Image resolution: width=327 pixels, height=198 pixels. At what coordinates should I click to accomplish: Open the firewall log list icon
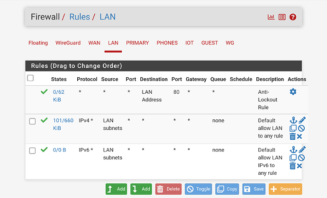coord(282,17)
